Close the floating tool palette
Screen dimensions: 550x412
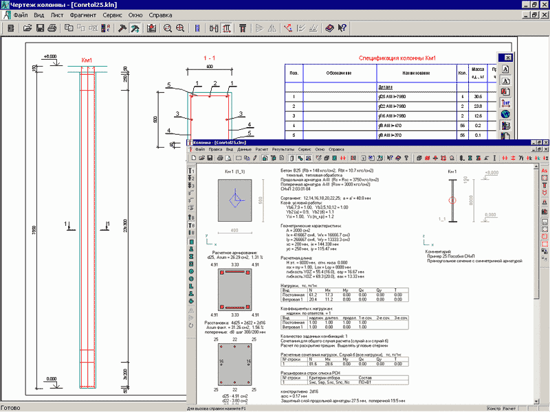point(507,58)
